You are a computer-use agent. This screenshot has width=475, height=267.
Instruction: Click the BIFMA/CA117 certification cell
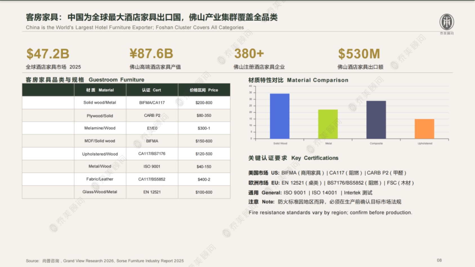click(152, 103)
